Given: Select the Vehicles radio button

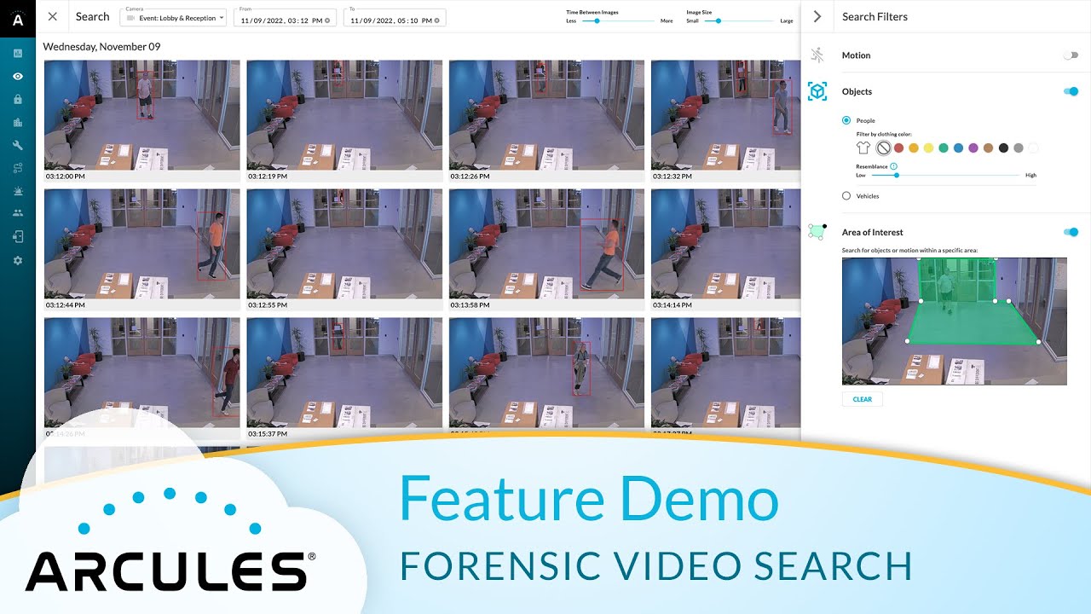Looking at the screenshot, I should click(846, 196).
